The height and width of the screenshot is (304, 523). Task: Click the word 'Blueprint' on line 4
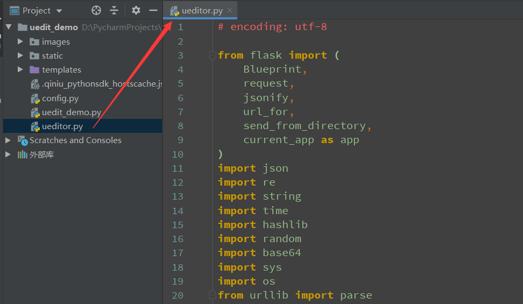click(272, 69)
